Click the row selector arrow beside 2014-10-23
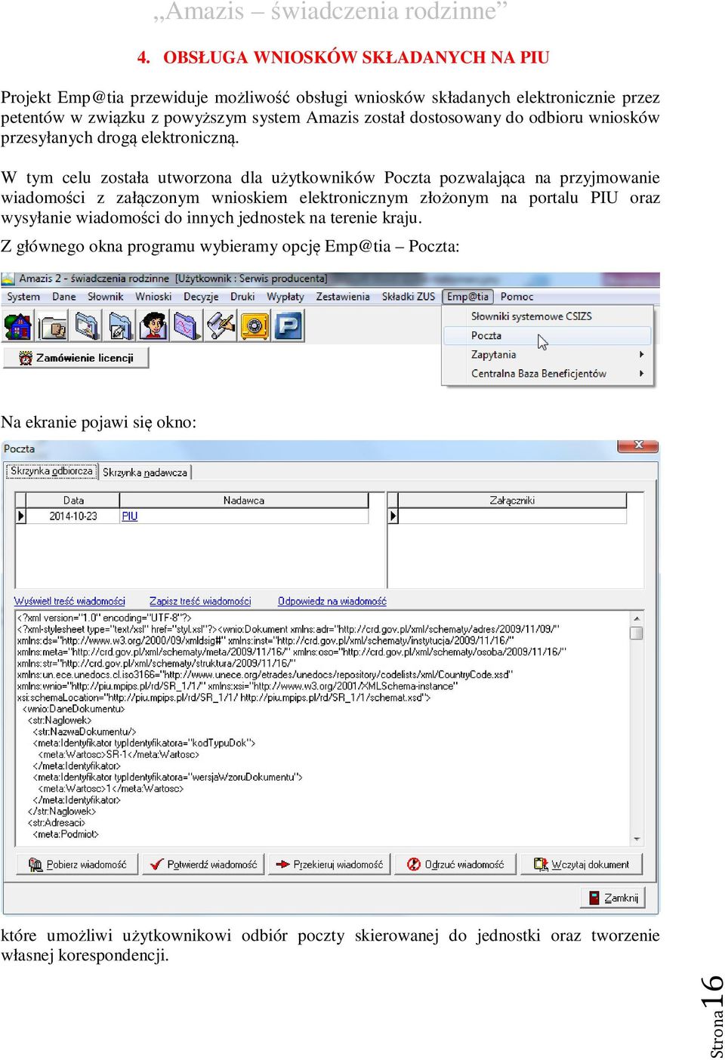This screenshot has height=1060, width=725. click(x=21, y=516)
